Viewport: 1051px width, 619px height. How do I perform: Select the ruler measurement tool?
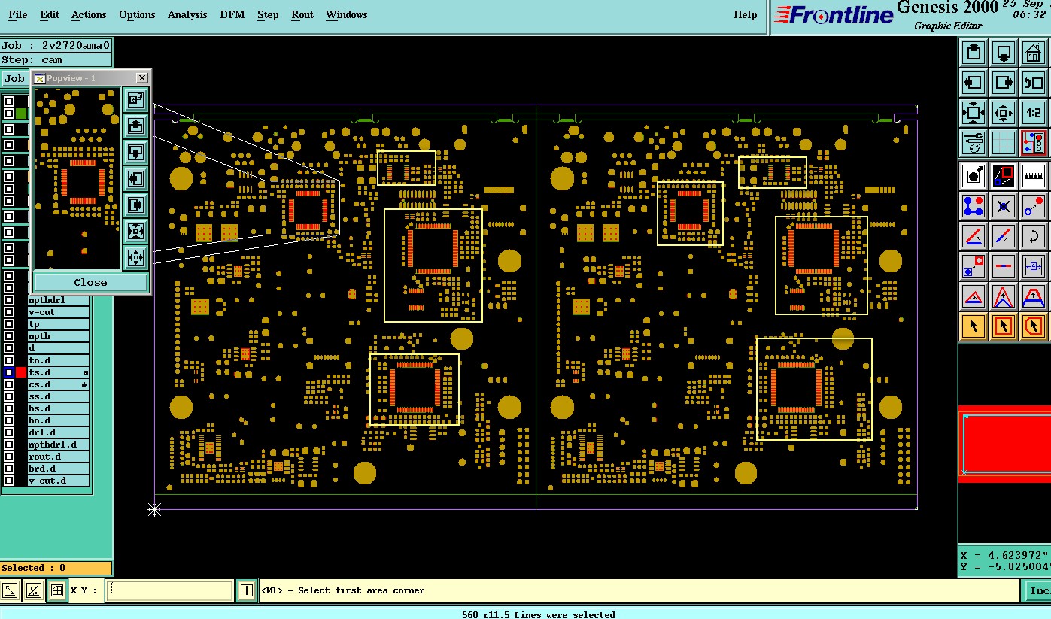[1034, 176]
